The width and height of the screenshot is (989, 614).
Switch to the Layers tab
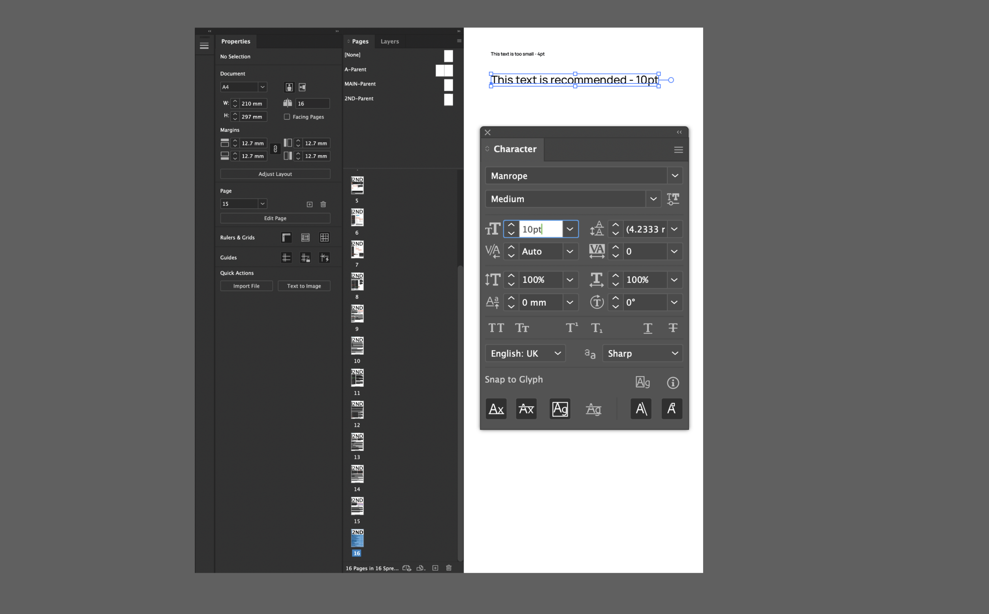click(389, 41)
